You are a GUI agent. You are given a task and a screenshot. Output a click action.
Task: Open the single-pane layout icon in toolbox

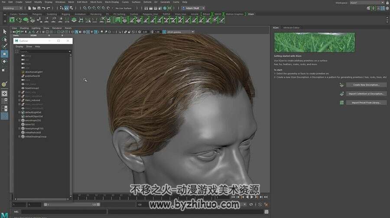[x=4, y=93]
